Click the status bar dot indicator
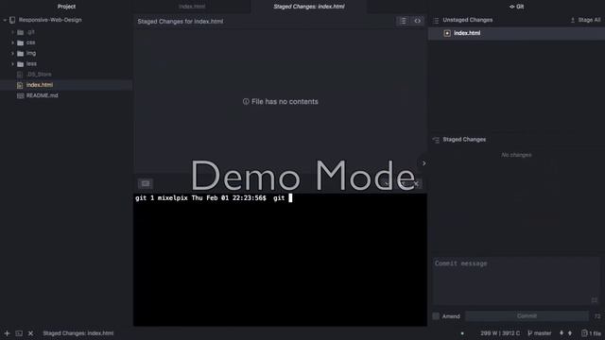Viewport: 605px width, 340px height. (462, 333)
